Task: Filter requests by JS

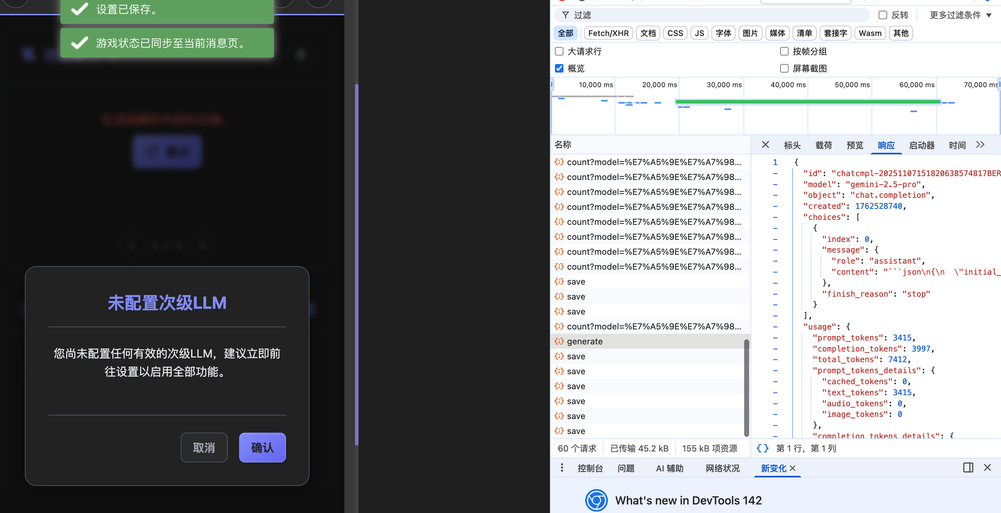Action: click(699, 33)
